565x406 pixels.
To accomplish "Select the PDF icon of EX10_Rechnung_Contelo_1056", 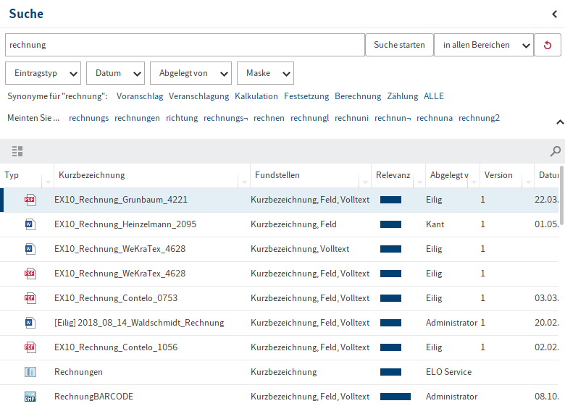I will [x=30, y=347].
